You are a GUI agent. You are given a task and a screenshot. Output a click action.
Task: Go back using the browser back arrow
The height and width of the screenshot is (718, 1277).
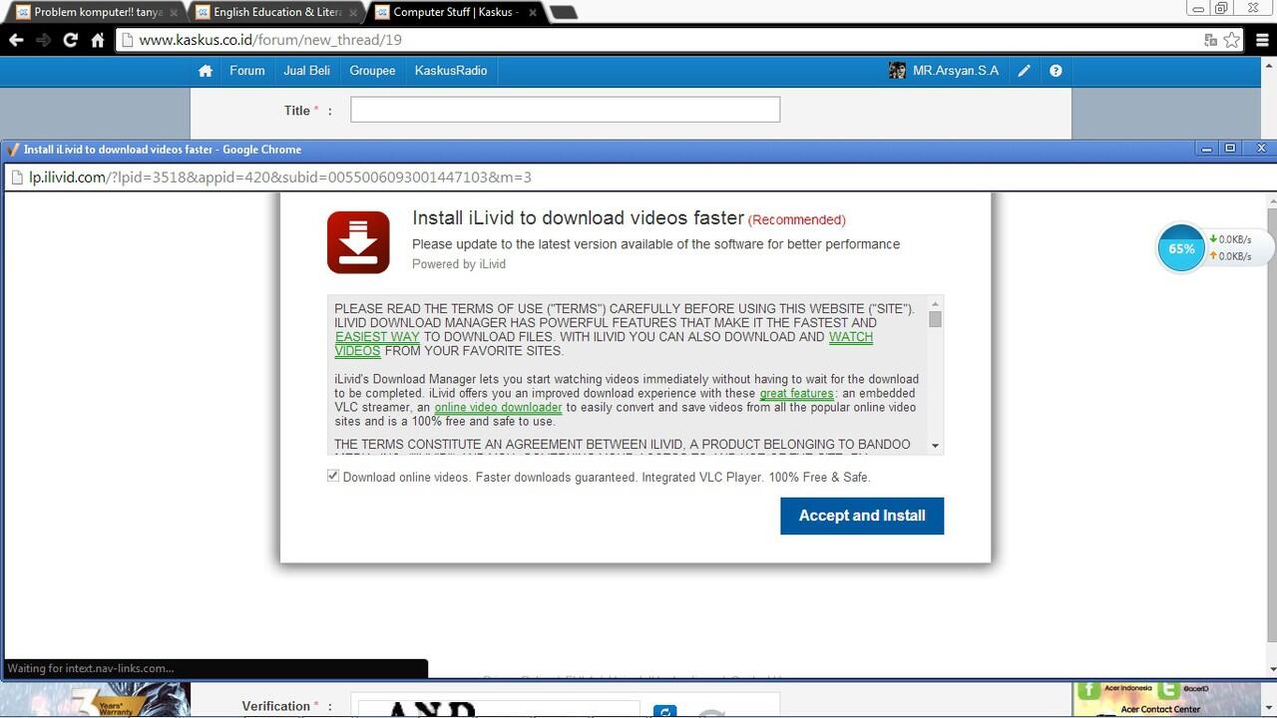click(16, 40)
